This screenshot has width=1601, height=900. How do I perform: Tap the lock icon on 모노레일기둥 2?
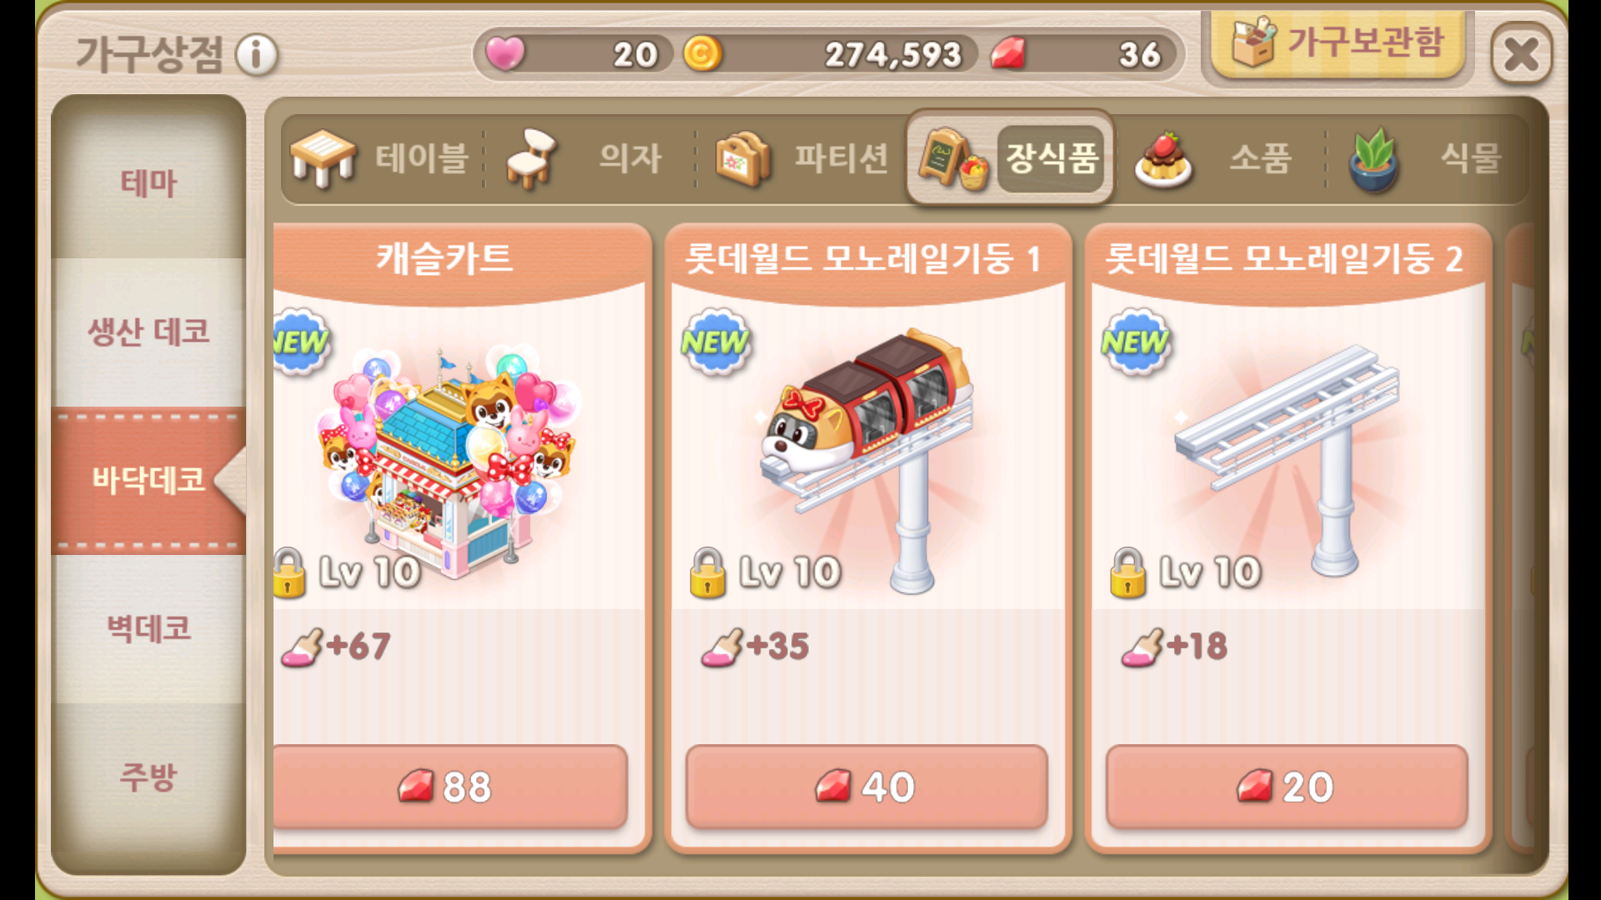click(1127, 573)
